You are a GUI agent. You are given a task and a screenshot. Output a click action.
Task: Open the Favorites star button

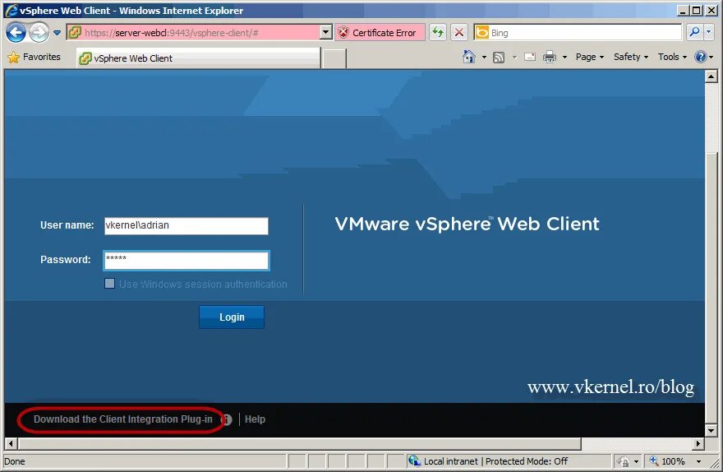[35, 57]
